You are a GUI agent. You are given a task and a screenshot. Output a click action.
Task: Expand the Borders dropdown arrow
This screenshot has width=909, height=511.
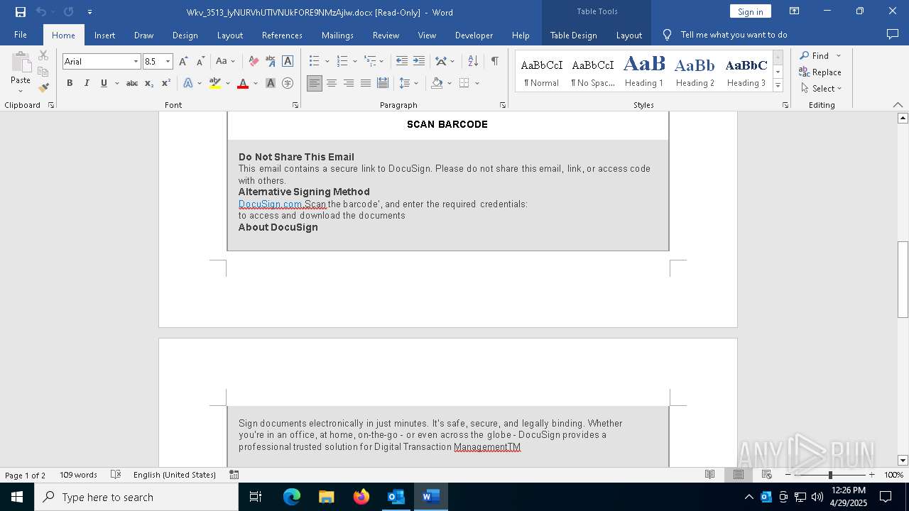(477, 83)
